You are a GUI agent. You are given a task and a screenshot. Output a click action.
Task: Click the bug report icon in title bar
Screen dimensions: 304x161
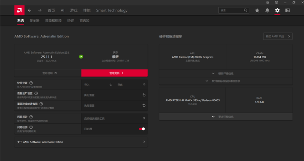tap(268, 2)
